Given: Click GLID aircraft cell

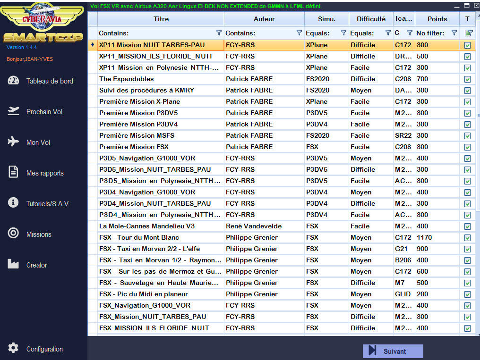Looking at the screenshot, I should (404, 294).
